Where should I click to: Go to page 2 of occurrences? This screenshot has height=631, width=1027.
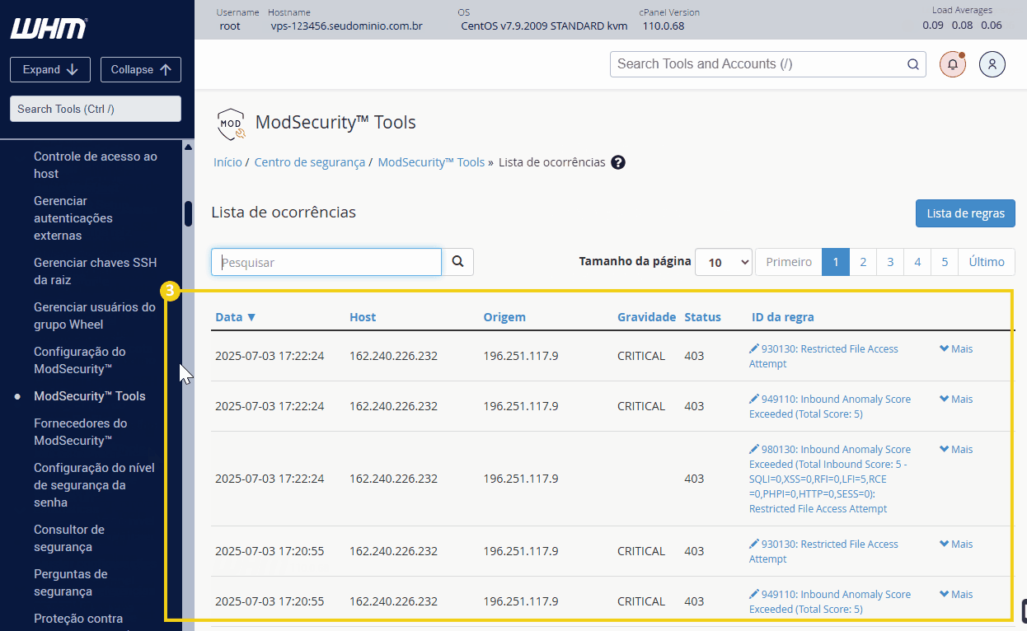863,262
